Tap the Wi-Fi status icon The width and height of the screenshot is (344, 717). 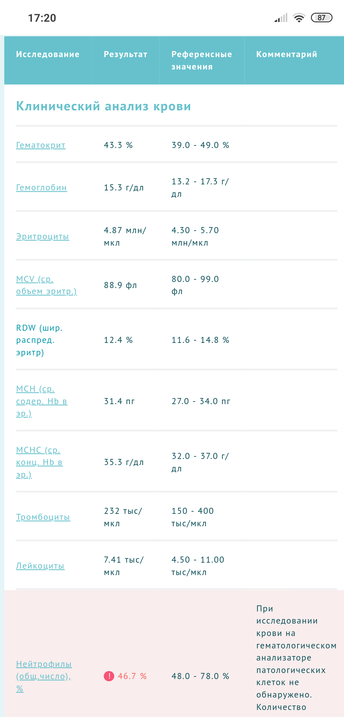click(x=299, y=18)
